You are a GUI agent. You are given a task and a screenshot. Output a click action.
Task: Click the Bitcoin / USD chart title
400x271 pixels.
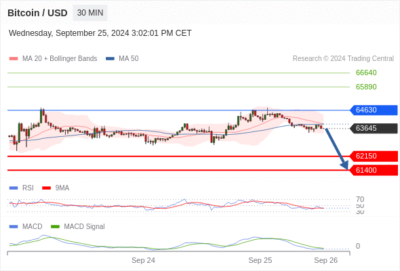(x=37, y=13)
